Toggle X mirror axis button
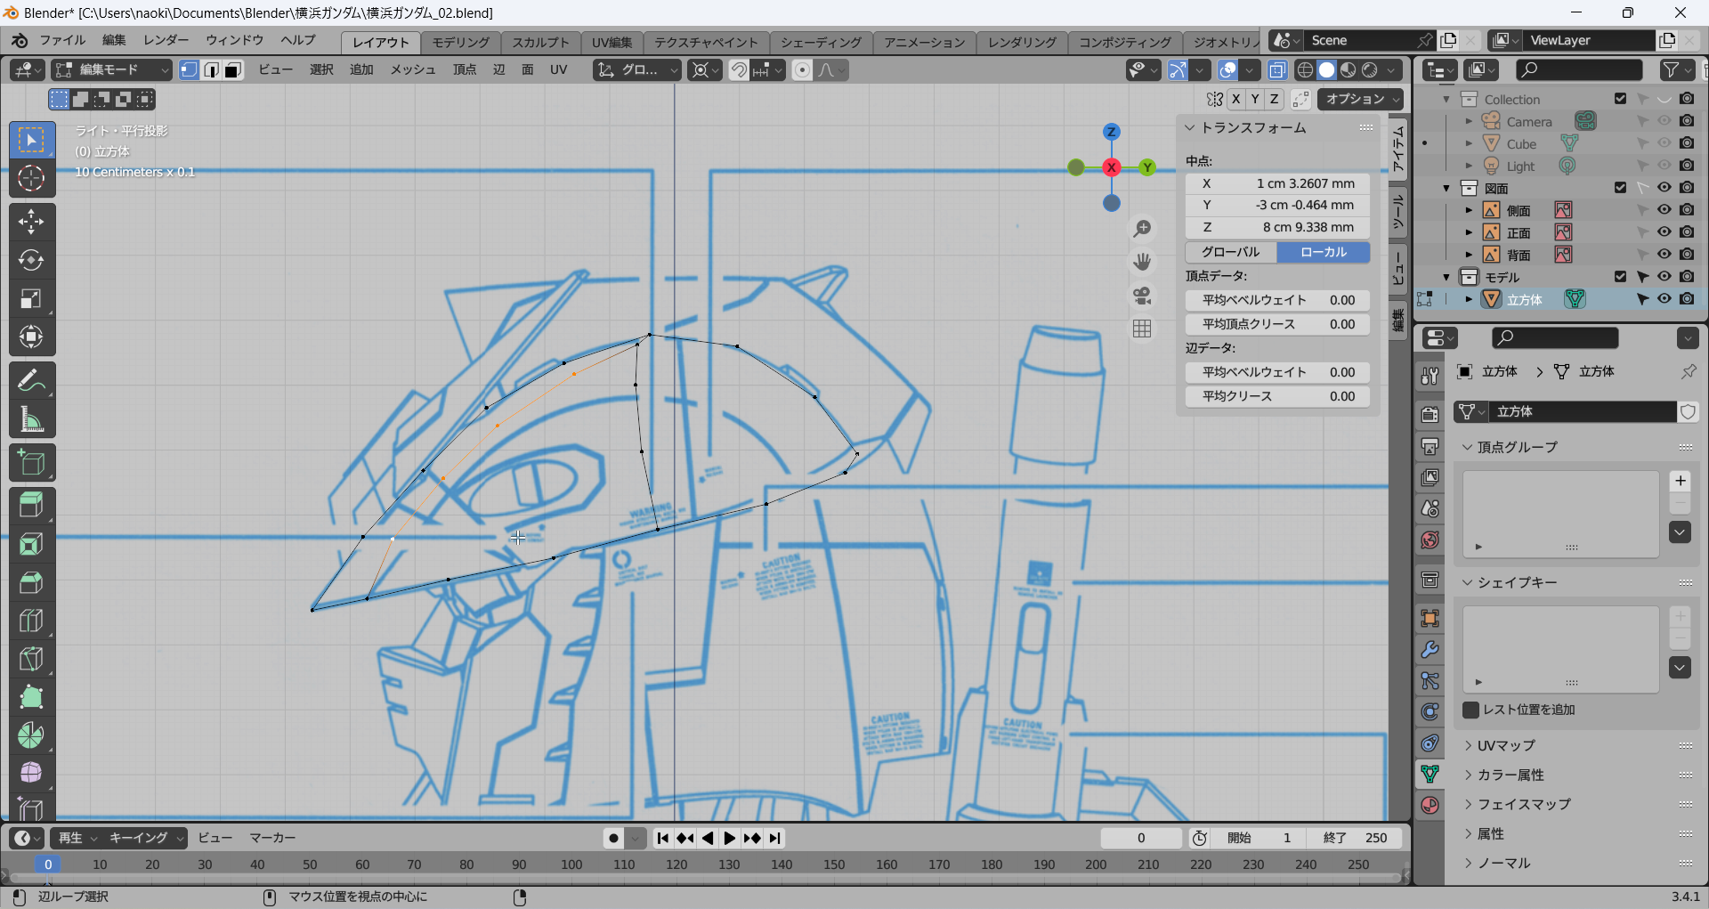 pos(1235,99)
